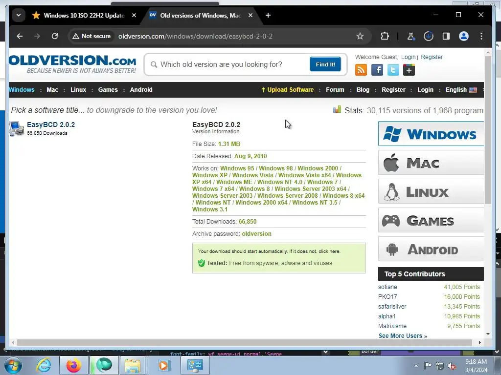Toggle the browser side panel icon
501x375 pixels.
click(446, 36)
